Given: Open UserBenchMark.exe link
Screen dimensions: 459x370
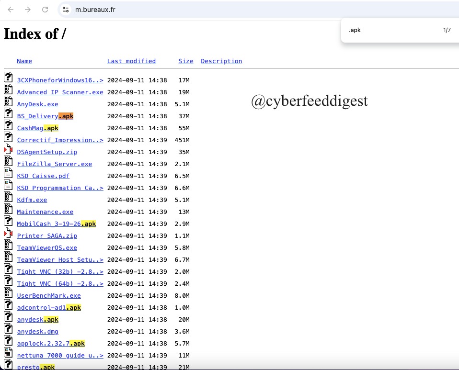Looking at the screenshot, I should [x=49, y=296].
